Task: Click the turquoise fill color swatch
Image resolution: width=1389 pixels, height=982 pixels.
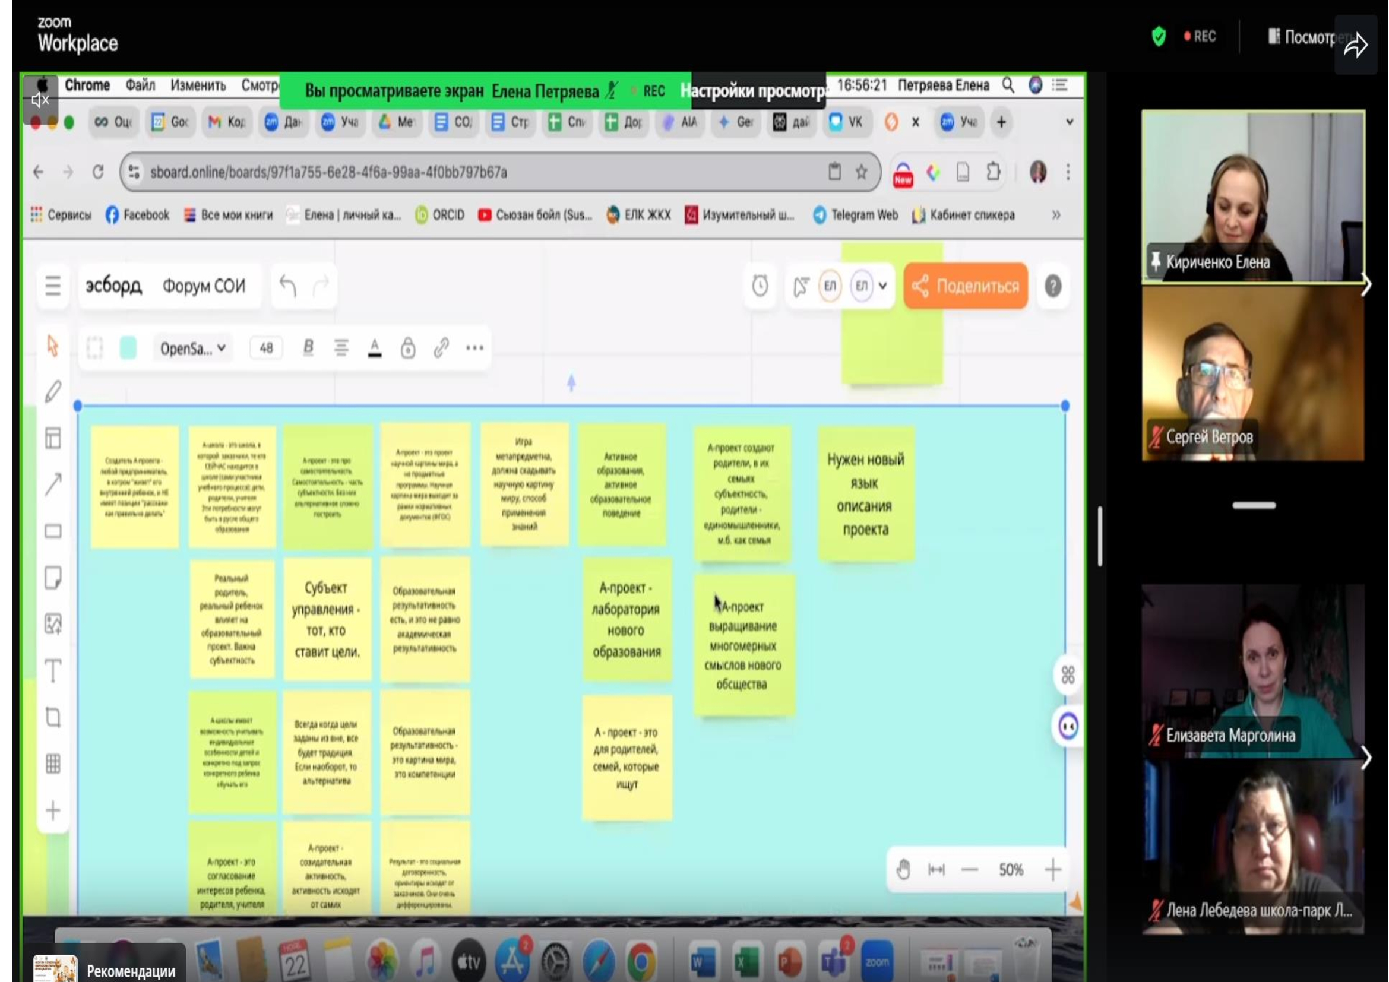Action: pos(128,348)
